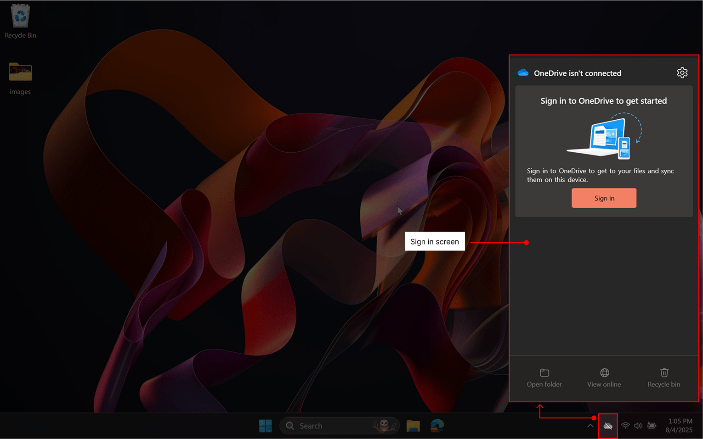This screenshot has height=439, width=703.
Task: Click the orange Sign in button
Action: [x=604, y=198]
